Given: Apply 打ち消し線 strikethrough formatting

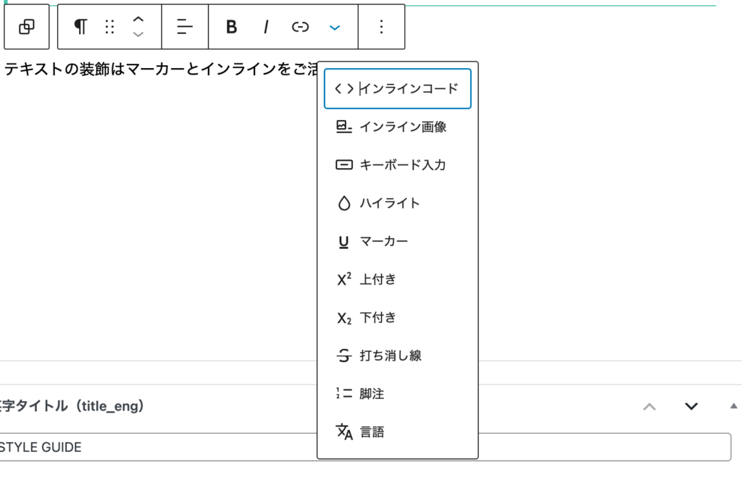Looking at the screenshot, I should coord(398,356).
